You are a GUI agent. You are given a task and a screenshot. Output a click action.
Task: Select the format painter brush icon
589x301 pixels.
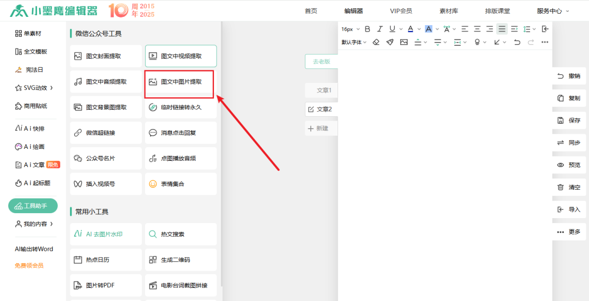[389, 42]
